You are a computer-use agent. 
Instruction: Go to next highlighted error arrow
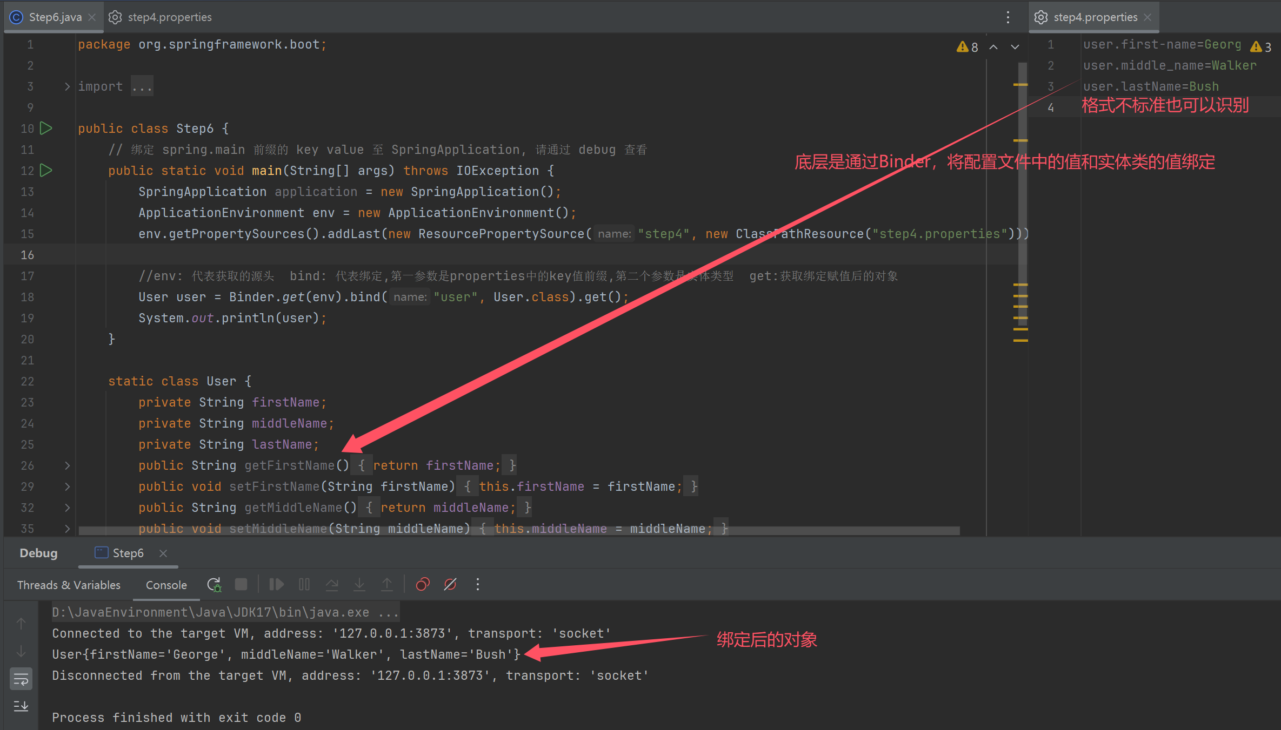click(x=1015, y=47)
